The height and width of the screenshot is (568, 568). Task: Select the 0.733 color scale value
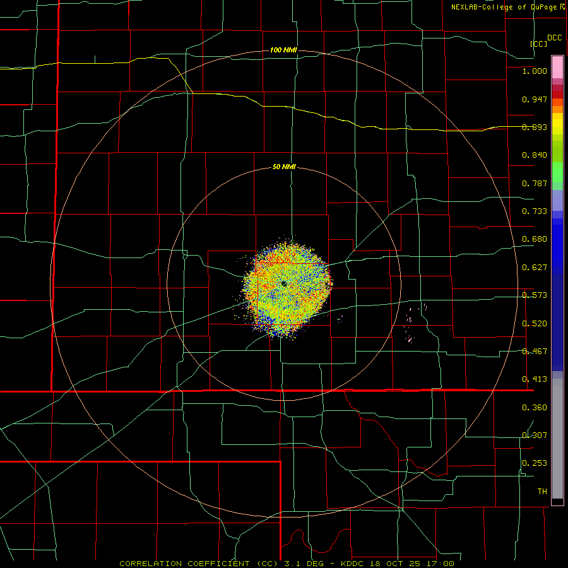535,211
